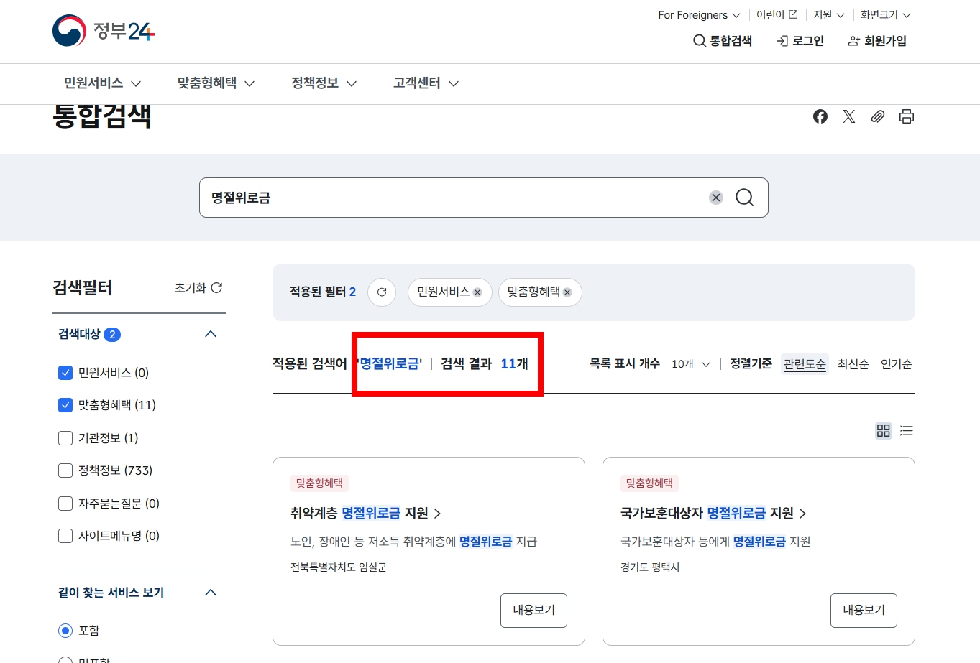Click 로그인 to sign in

(800, 41)
